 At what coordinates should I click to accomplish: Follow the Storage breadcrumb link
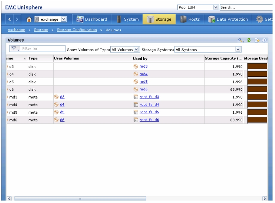(41, 30)
